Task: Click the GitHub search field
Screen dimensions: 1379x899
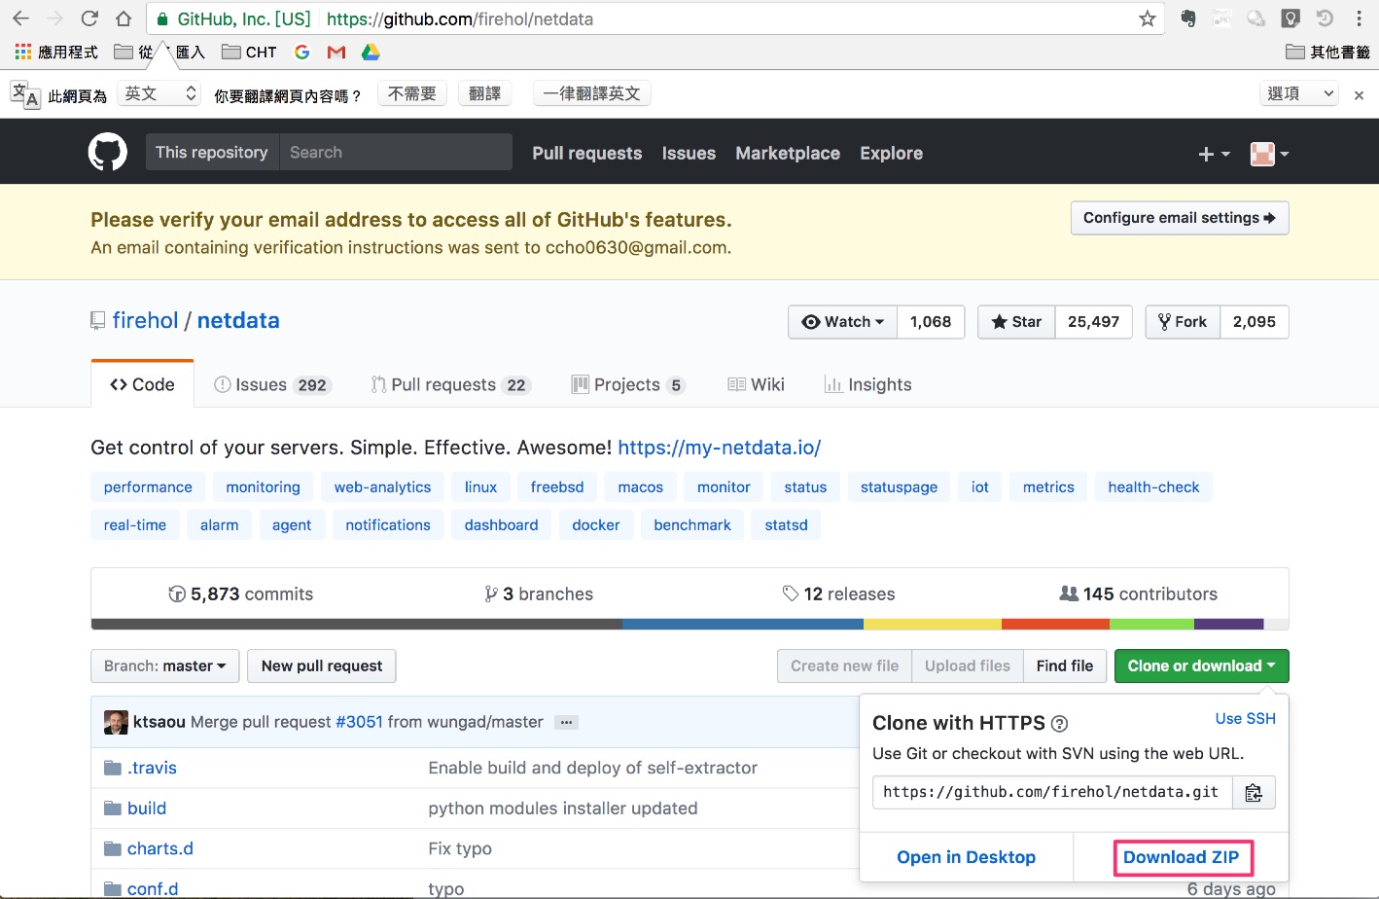Action: (x=396, y=153)
